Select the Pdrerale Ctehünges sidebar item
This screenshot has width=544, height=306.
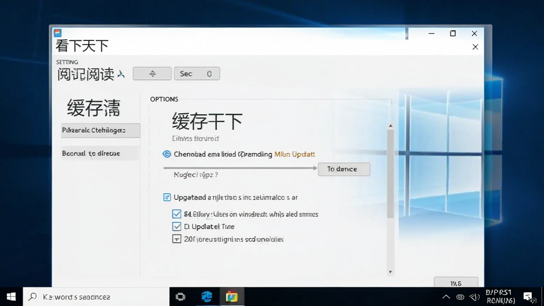tap(100, 131)
